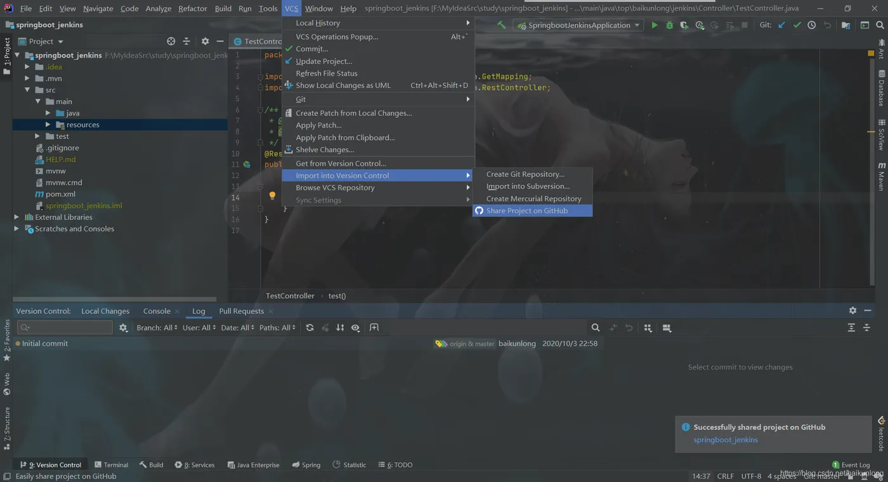Open the Project view dropdown

(41, 41)
